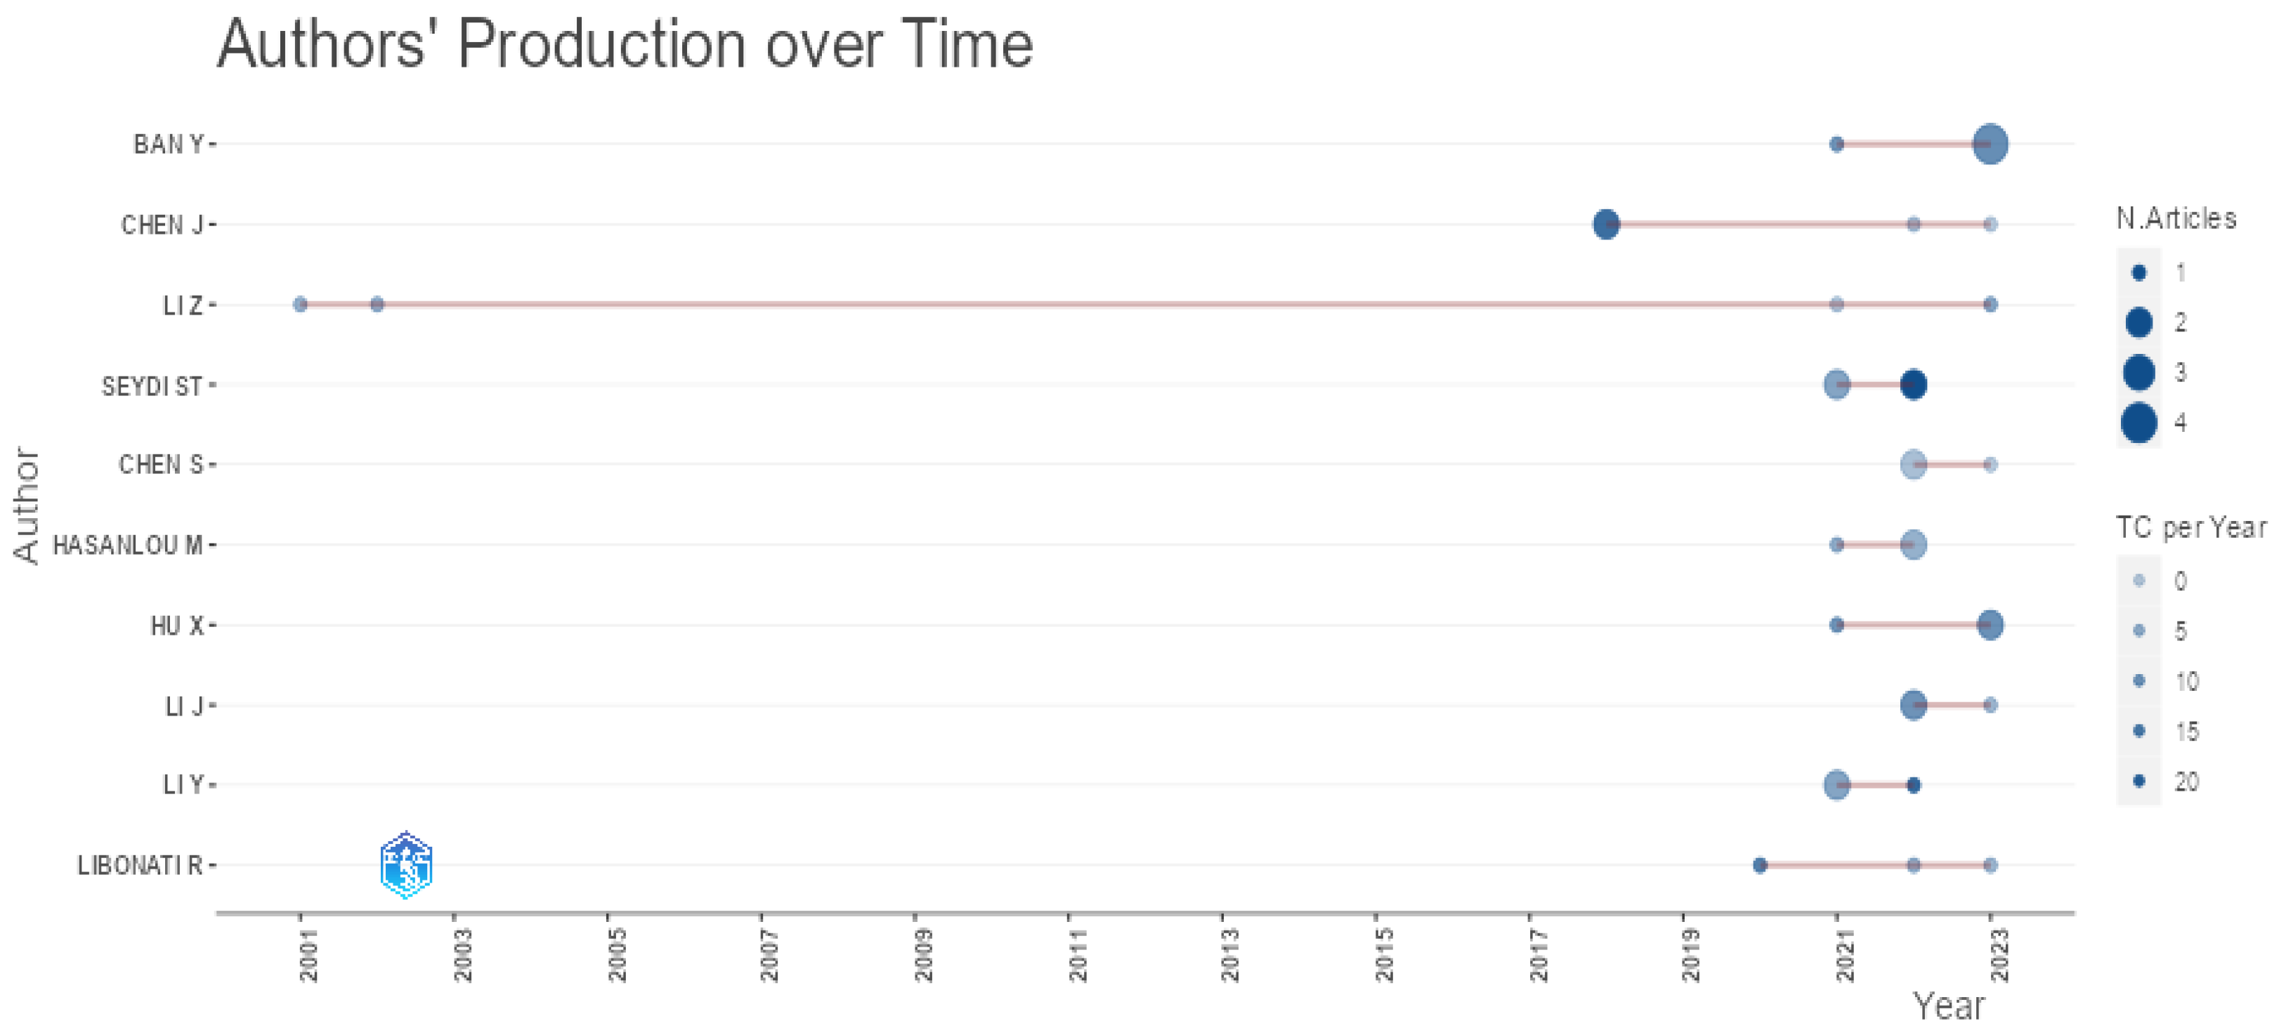Screen dimensions: 2279x1028
Task: Select CHEN J's 2018 data bubble
Action: pos(1606,225)
